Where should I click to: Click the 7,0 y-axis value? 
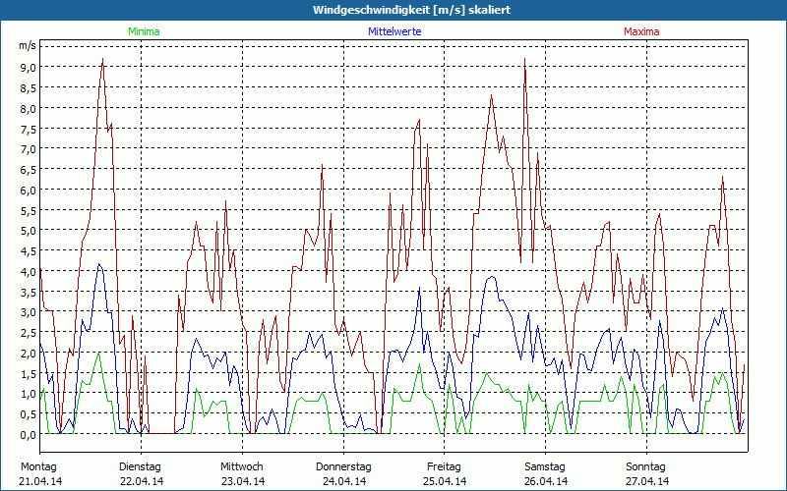(x=29, y=149)
